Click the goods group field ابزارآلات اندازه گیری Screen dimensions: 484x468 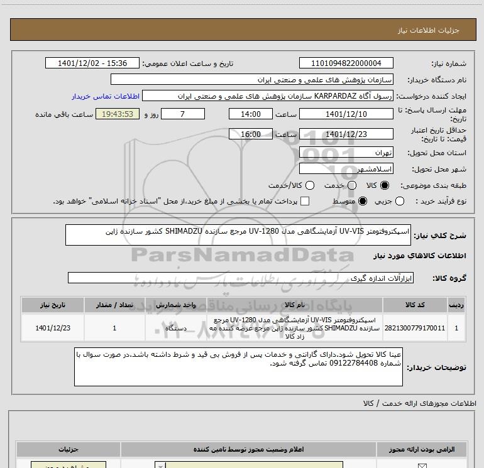coord(241,278)
